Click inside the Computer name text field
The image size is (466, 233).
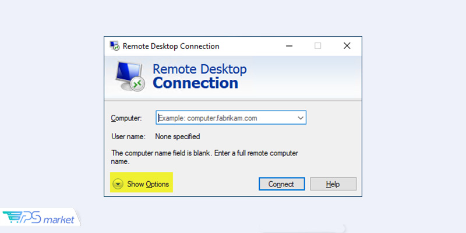[224, 118]
